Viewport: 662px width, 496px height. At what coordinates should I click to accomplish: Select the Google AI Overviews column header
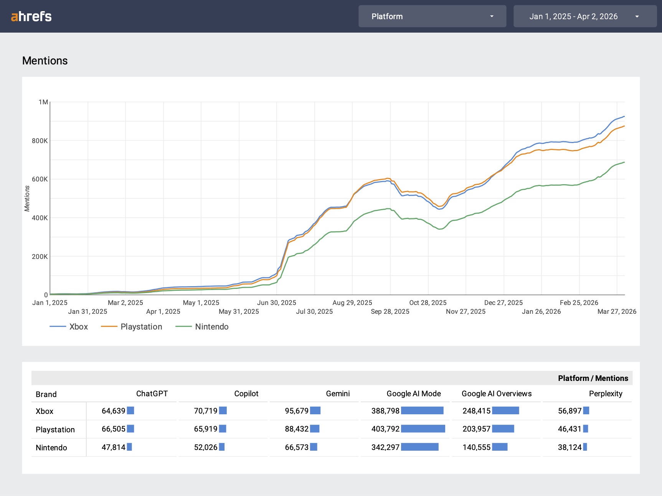point(496,394)
